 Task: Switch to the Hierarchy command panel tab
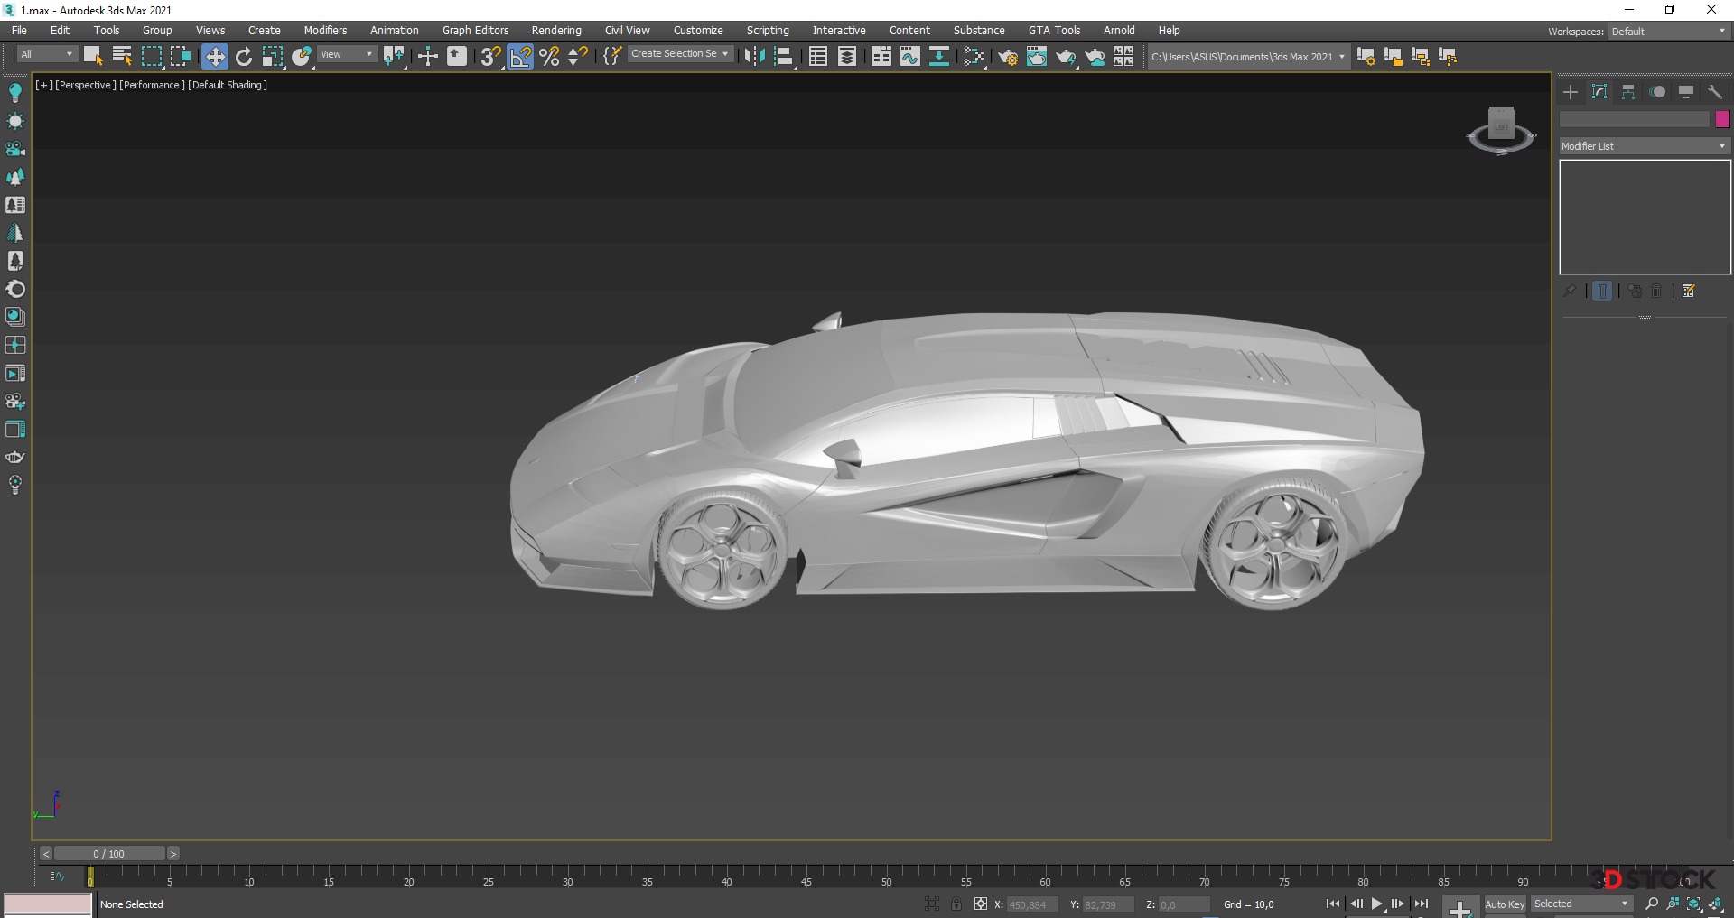tap(1628, 92)
